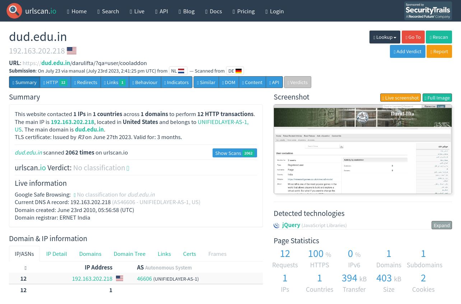The height and width of the screenshot is (304, 461).
Task: Open the Content tab
Action: click(252, 82)
